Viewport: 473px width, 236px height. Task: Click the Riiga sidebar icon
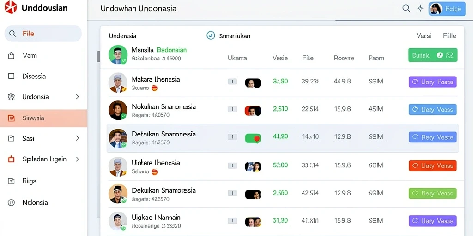tap(11, 181)
